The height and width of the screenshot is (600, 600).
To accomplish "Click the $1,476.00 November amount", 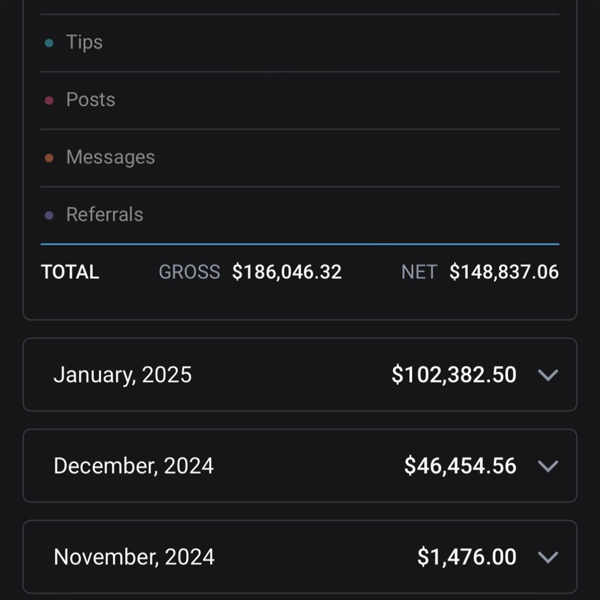I will 467,557.
